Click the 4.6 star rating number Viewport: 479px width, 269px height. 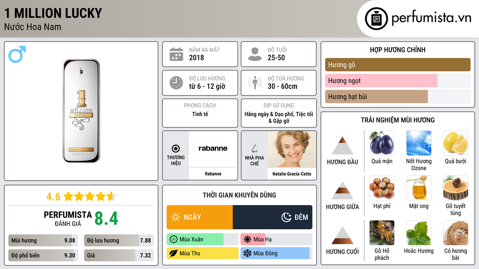[x=53, y=197]
